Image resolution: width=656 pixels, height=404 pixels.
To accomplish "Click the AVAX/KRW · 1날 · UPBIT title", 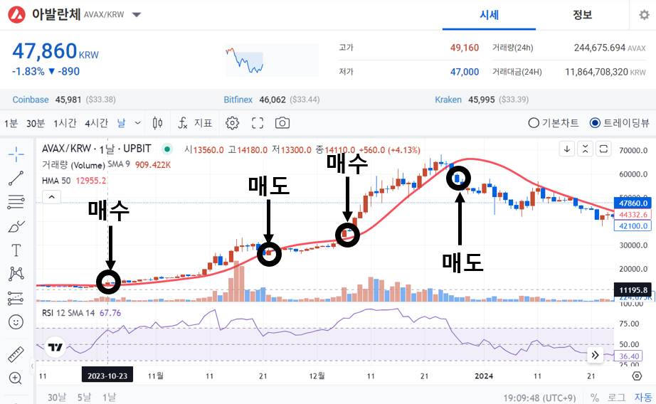I will (x=96, y=149).
